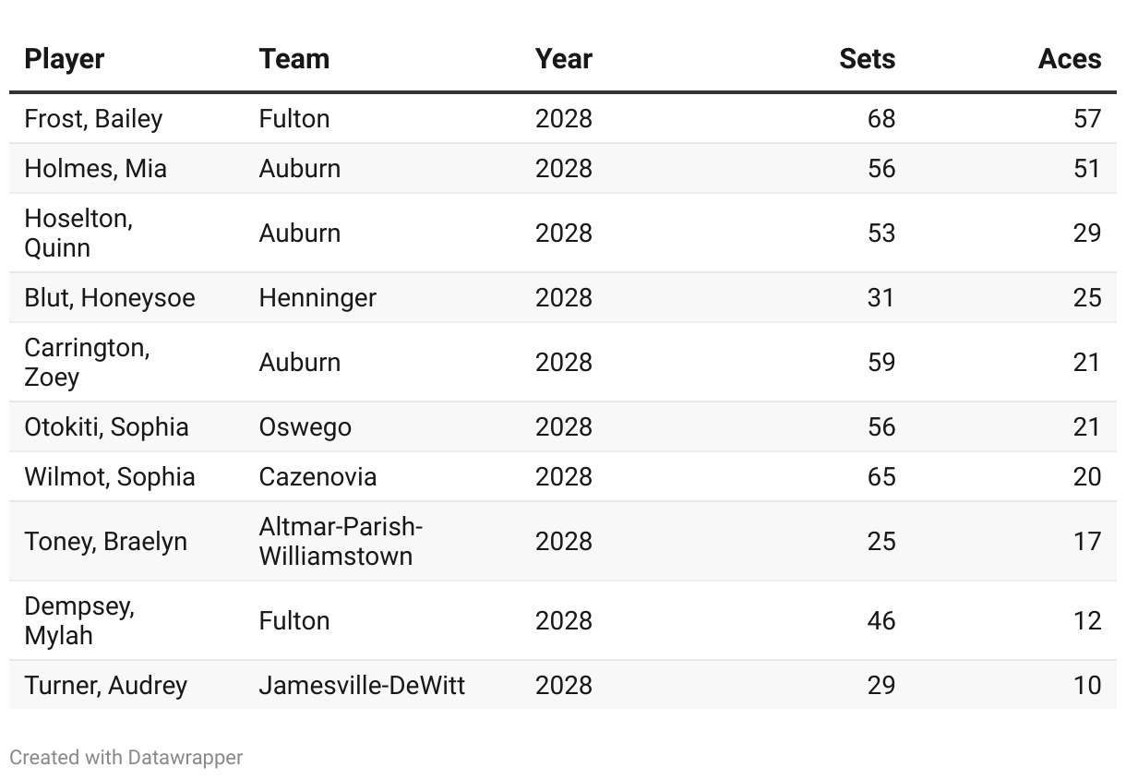Screen dimensions: 1126x779
Task: Select the Wilmot, Sophia row name
Action: [x=110, y=477]
